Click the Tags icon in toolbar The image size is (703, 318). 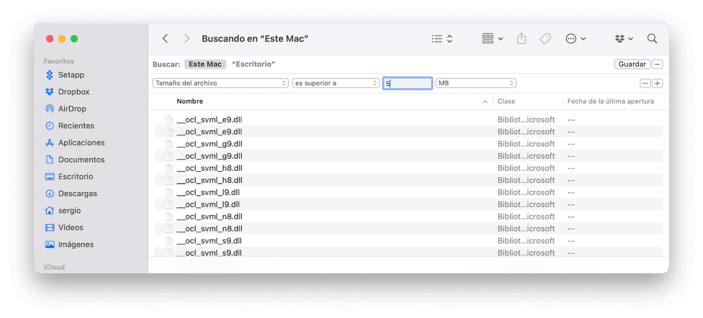pyautogui.click(x=545, y=39)
